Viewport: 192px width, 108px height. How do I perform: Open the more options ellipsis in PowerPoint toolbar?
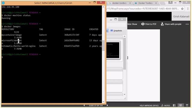coord(187,24)
